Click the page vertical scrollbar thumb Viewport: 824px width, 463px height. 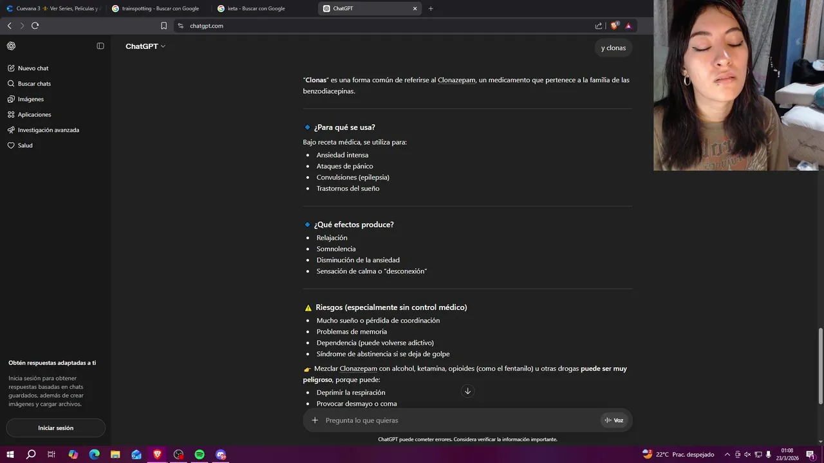tap(820, 366)
